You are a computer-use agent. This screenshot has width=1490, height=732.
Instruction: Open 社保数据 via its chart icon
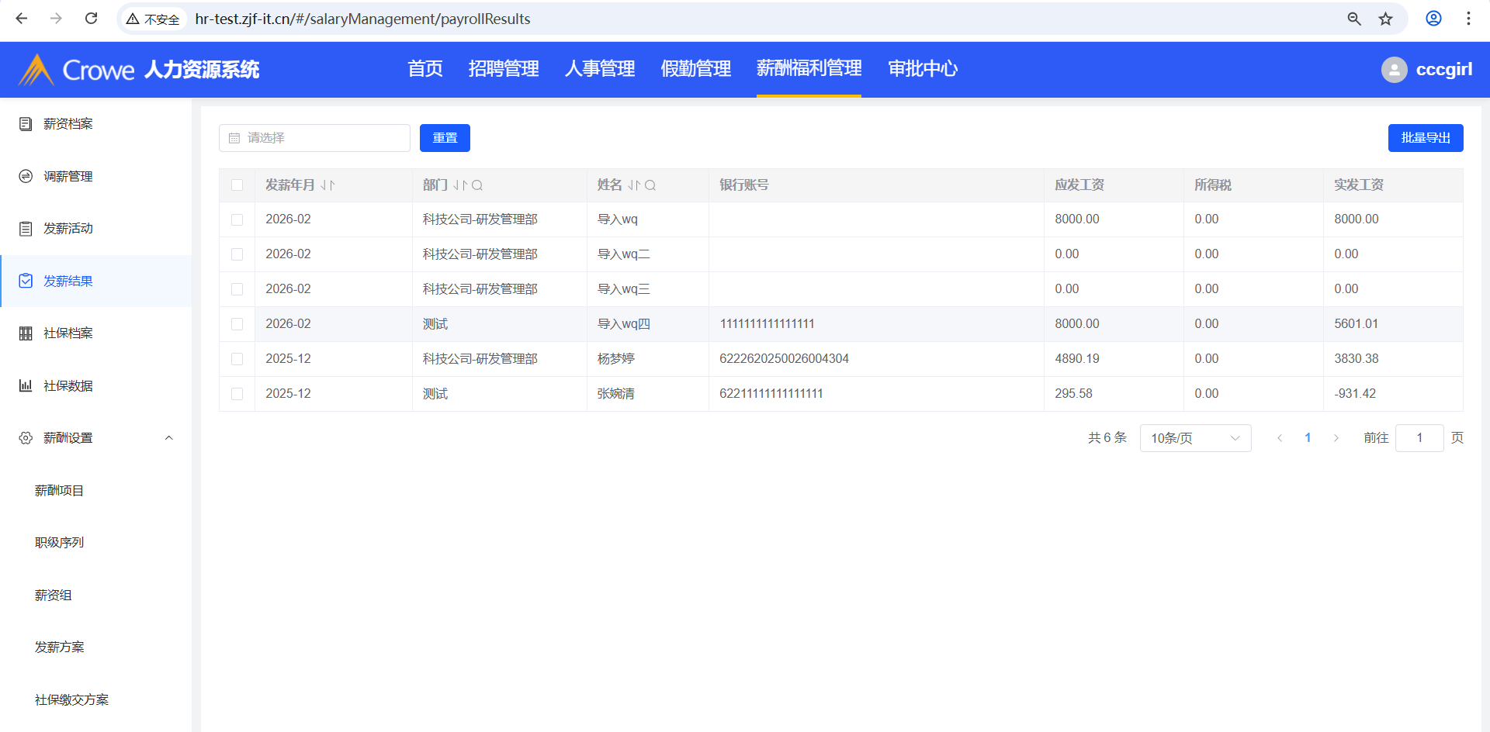[x=26, y=385]
